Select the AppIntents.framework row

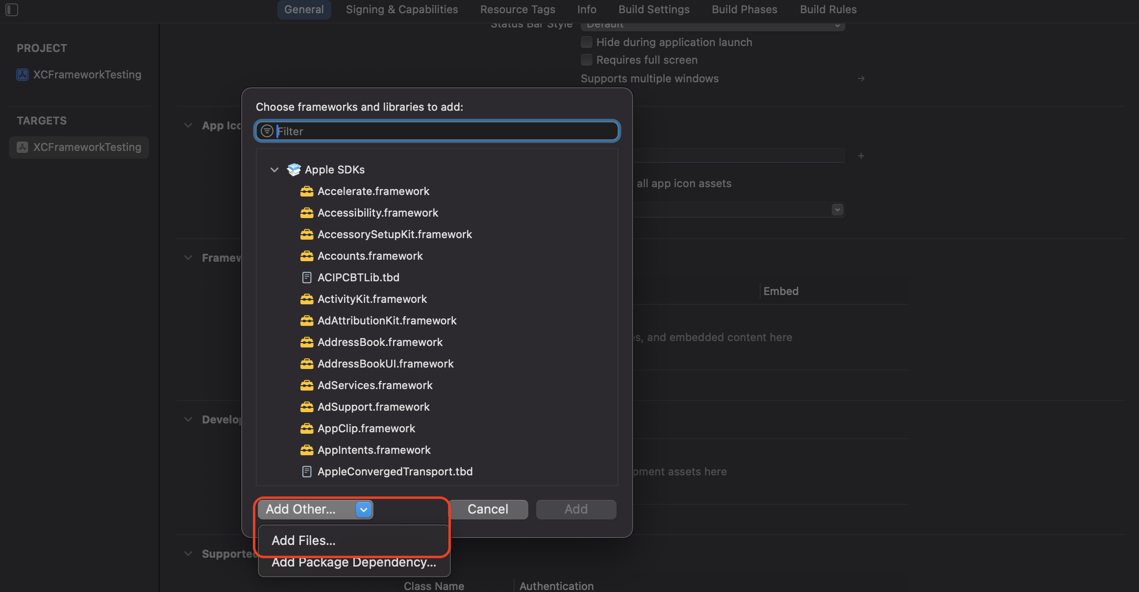pyautogui.click(x=437, y=450)
